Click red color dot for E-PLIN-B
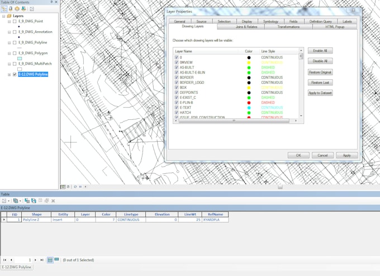Viewport: 380px width, 276px height. click(249, 103)
